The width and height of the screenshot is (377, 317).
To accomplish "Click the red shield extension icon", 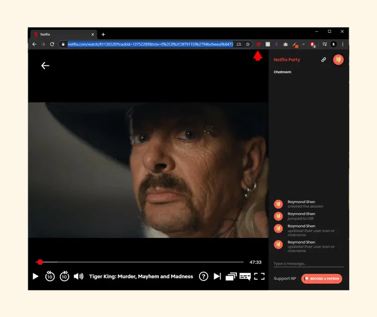I will [x=313, y=45].
